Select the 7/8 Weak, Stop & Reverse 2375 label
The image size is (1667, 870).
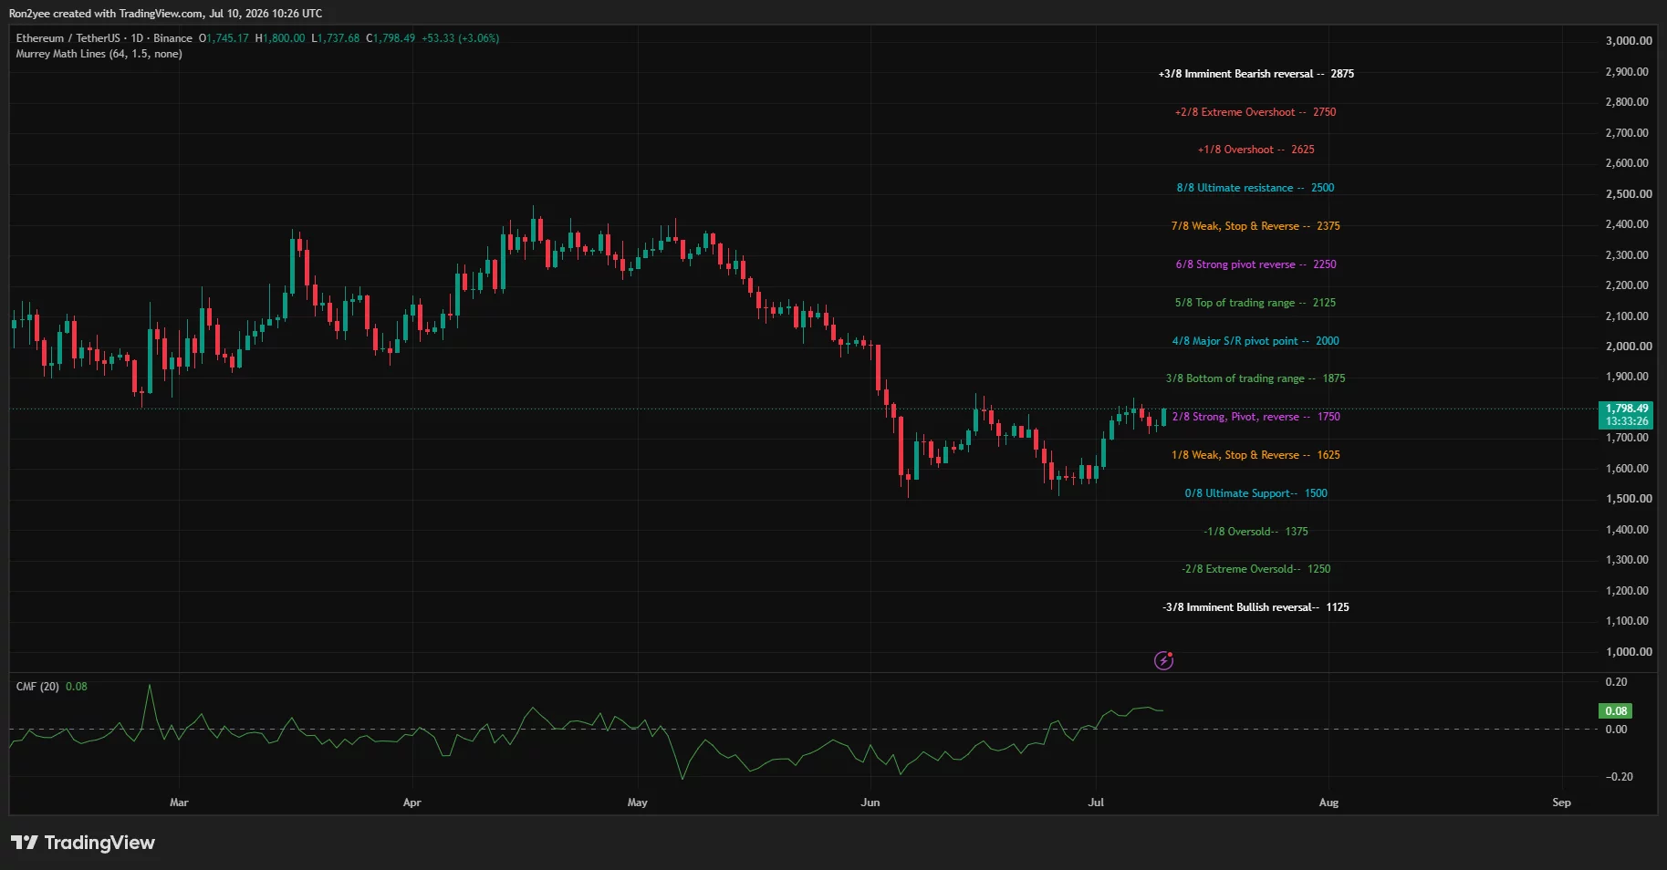pyautogui.click(x=1255, y=226)
